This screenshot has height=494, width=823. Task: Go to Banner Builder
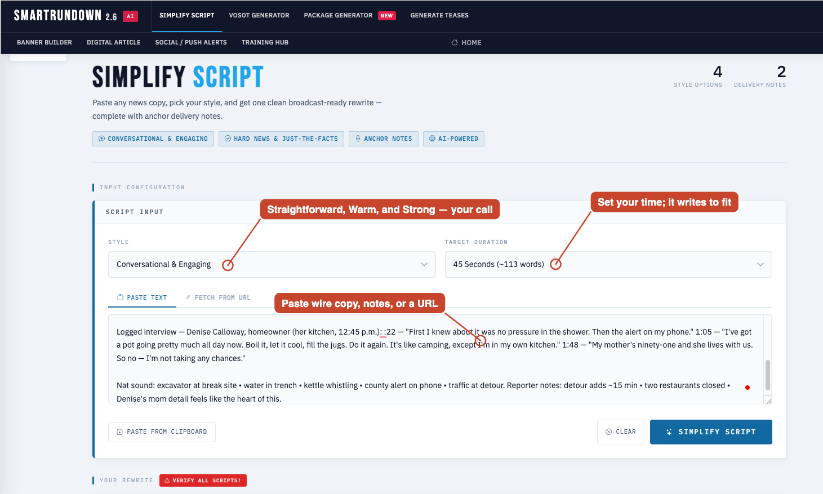[45, 42]
